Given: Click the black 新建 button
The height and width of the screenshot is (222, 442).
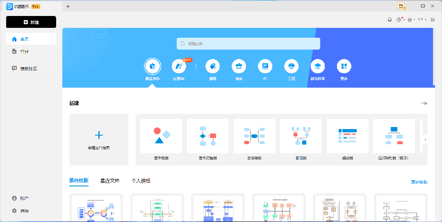Looking at the screenshot, I should coord(31,22).
